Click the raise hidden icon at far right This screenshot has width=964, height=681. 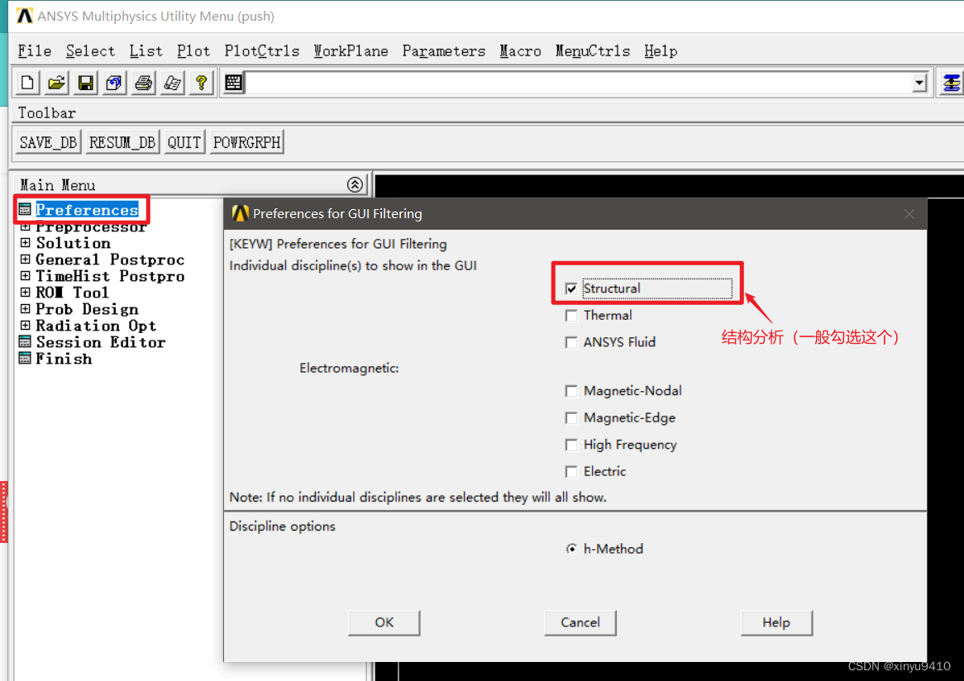coord(951,83)
